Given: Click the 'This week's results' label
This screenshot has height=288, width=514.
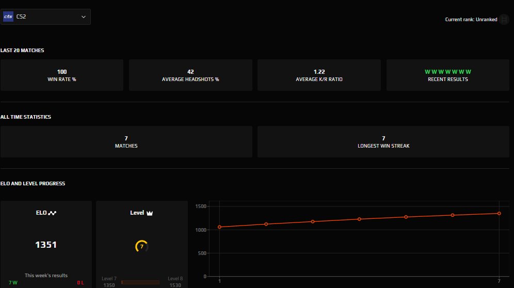Looking at the screenshot, I should coord(46,275).
